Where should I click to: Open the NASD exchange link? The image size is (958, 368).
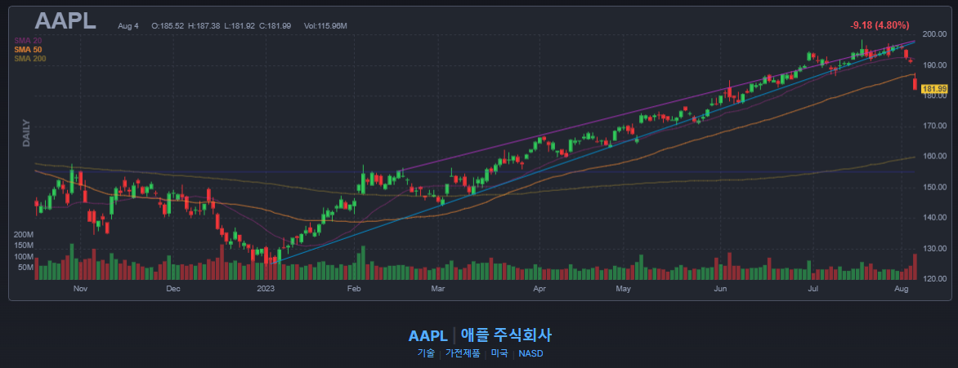click(530, 353)
